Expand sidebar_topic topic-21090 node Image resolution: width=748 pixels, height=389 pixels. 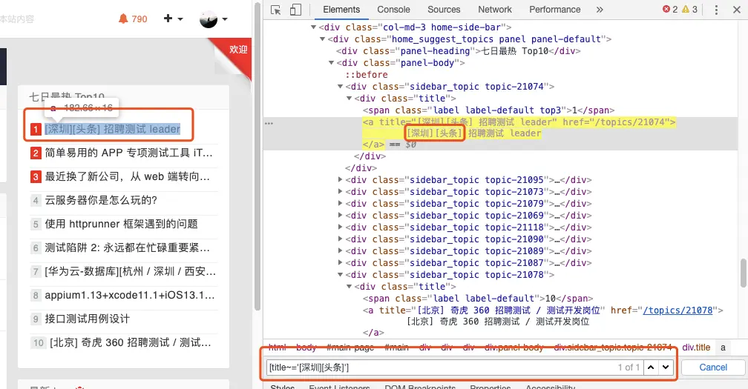[340, 239]
